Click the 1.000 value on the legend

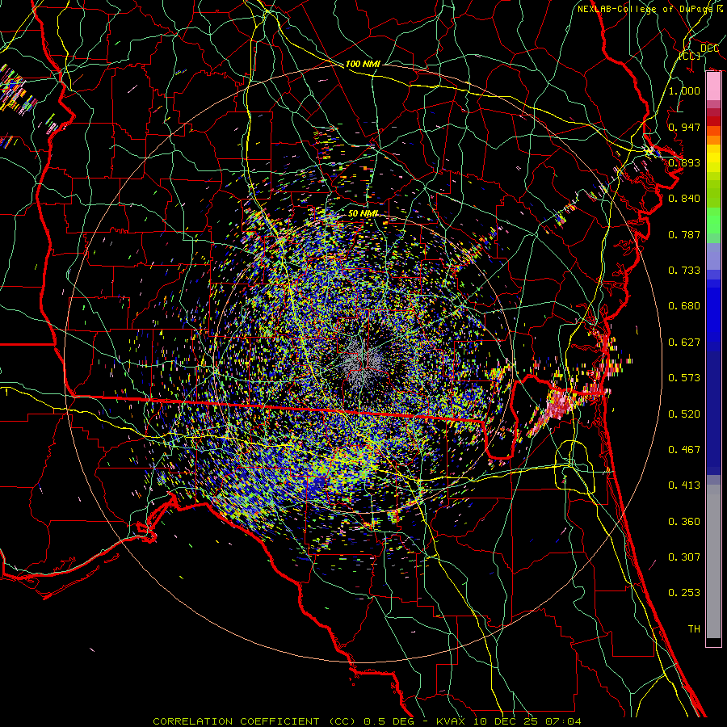point(684,90)
